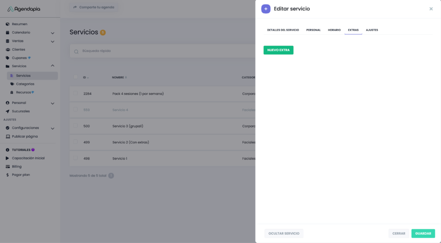
Task: Tick the checkbox for Servicio 3 (grupal)
Action: [75, 126]
